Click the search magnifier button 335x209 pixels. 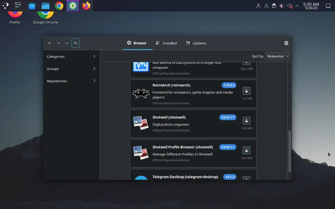[x=76, y=43]
